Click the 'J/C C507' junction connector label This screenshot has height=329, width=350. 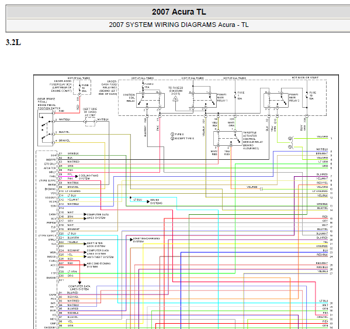90,115
